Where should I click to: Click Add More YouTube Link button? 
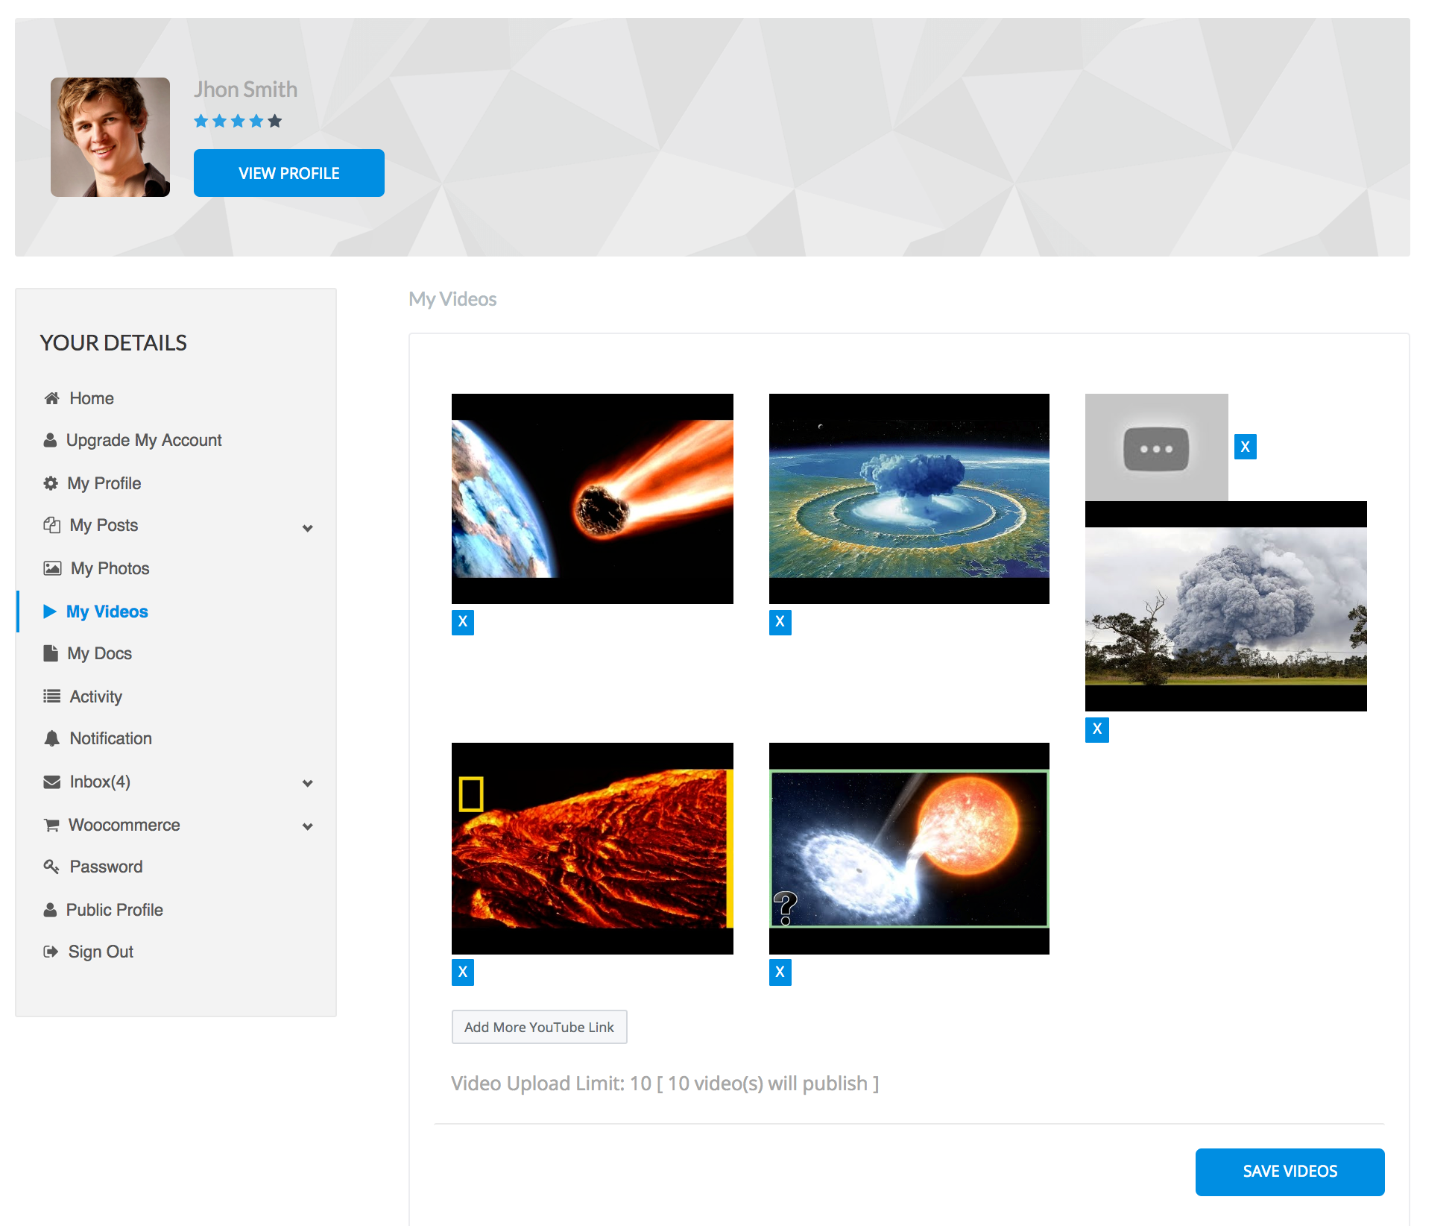pyautogui.click(x=539, y=1027)
